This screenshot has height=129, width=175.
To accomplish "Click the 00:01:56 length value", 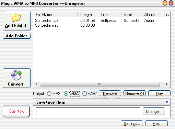I will (87, 21).
